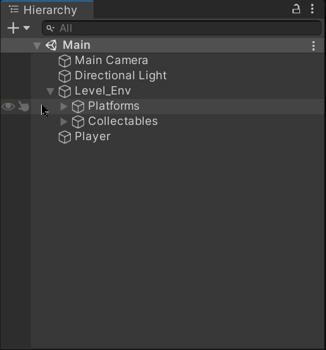326x350 pixels.
Task: Click the plus create object button
Action: coord(13,28)
